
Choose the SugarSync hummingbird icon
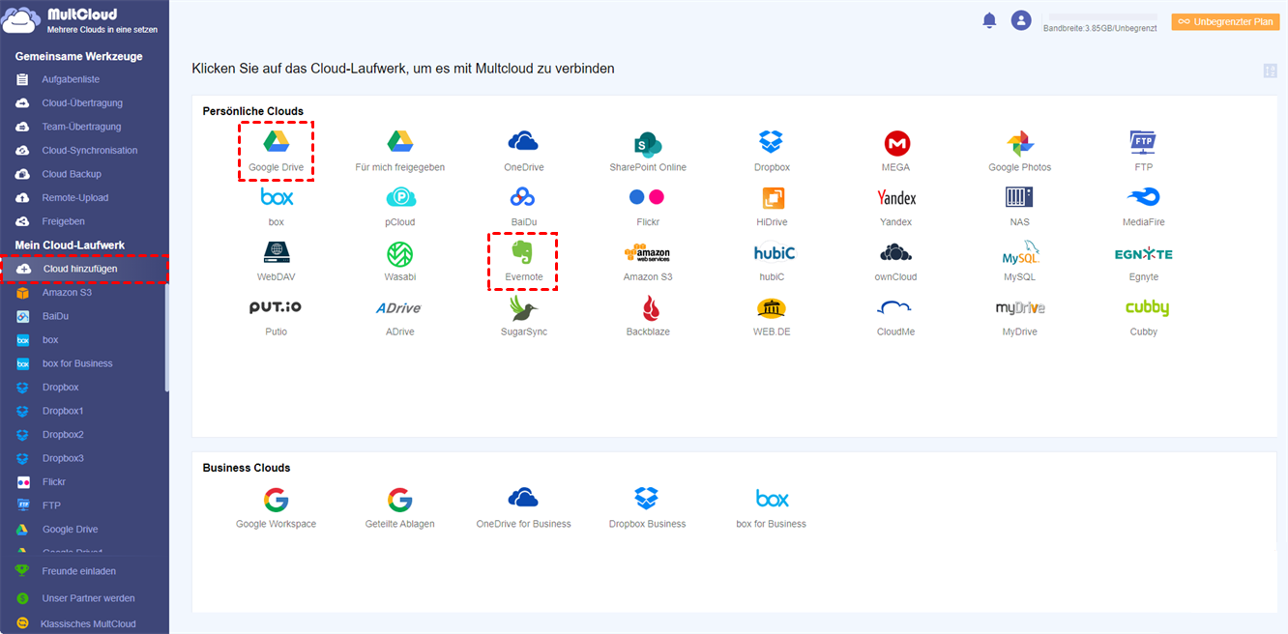(523, 308)
